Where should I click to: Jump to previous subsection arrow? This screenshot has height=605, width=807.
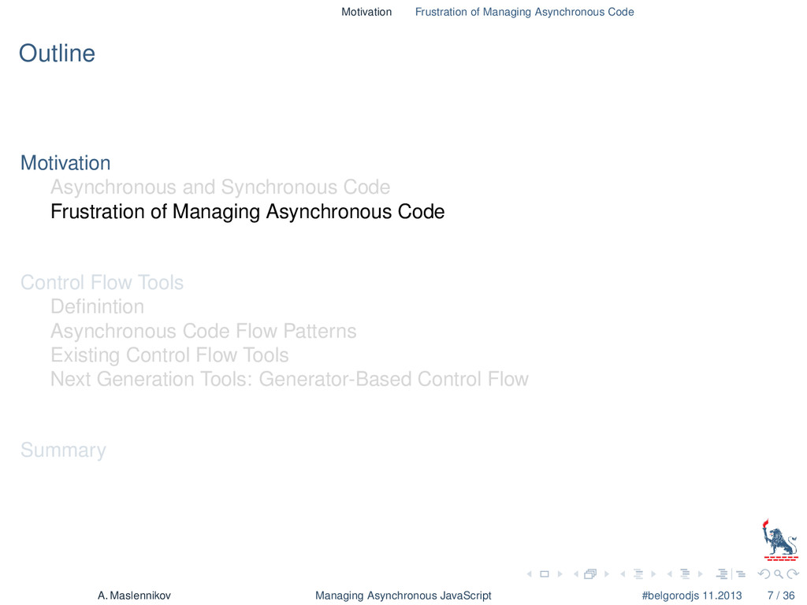(x=623, y=573)
